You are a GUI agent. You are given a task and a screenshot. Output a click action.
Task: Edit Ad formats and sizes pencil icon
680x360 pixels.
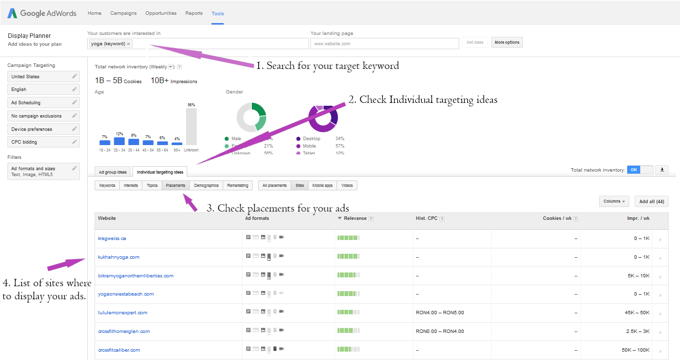[74, 168]
